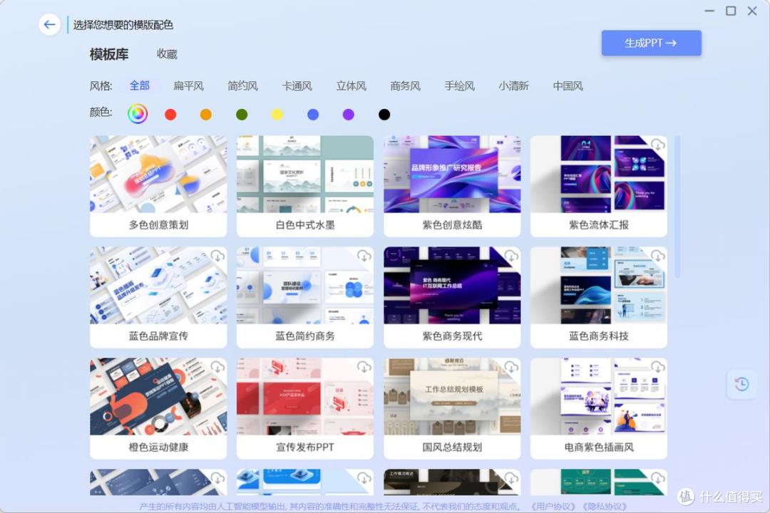
Task: Pick the black color filter
Action: pos(384,115)
